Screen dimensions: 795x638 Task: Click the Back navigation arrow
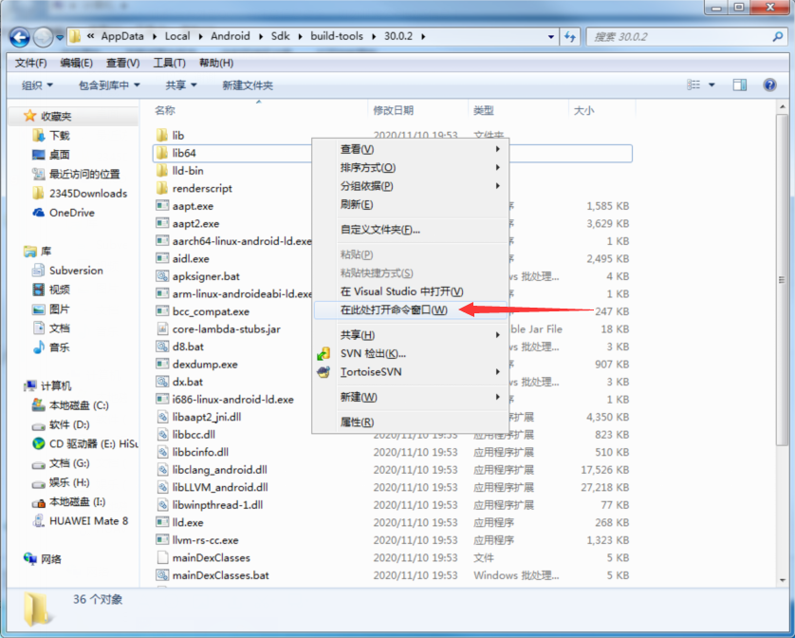pyautogui.click(x=19, y=36)
